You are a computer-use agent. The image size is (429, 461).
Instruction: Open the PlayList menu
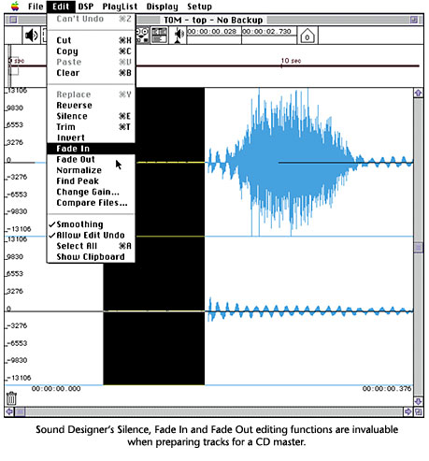(120, 7)
